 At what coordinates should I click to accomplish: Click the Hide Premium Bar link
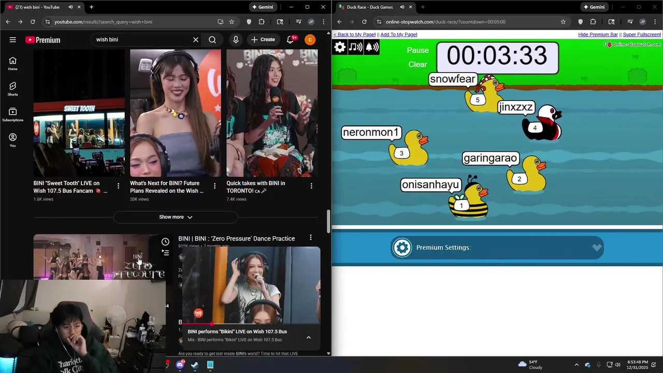(598, 35)
